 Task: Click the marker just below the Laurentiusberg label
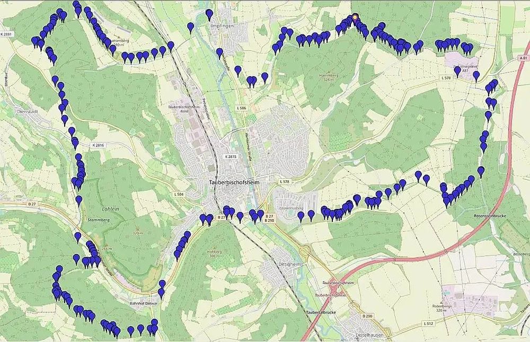pyautogui.click(x=301, y=216)
